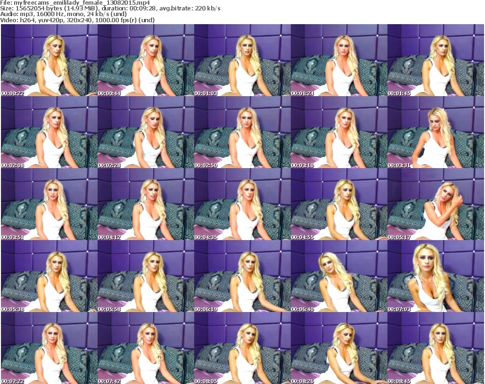Click the frame stamped 00:02:08

tap(49, 132)
